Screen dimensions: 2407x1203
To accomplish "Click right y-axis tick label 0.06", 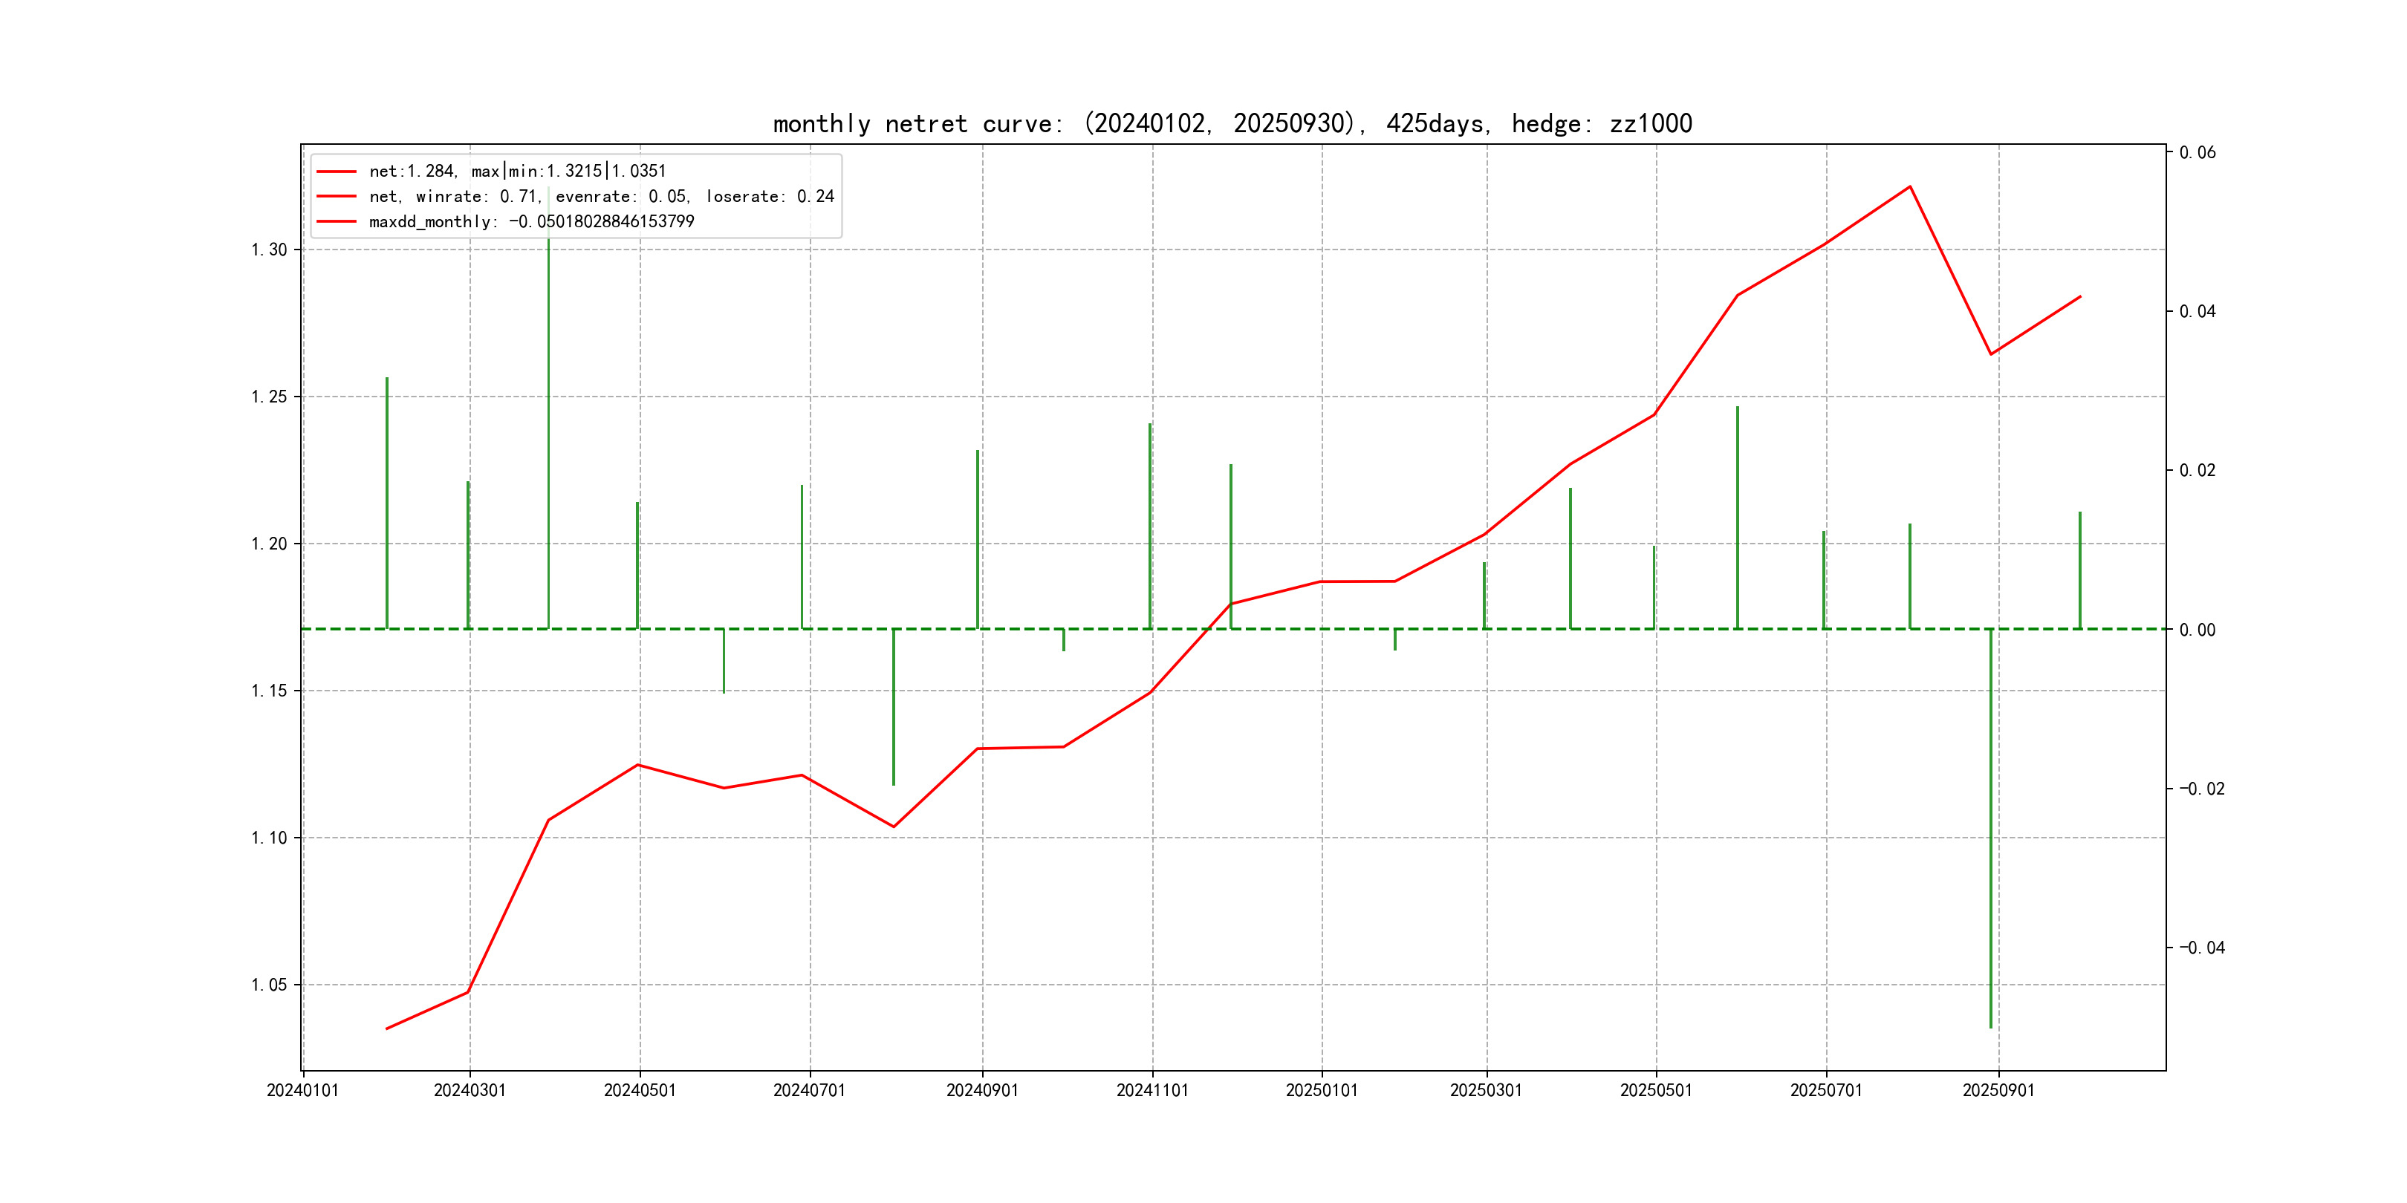I will point(2197,152).
